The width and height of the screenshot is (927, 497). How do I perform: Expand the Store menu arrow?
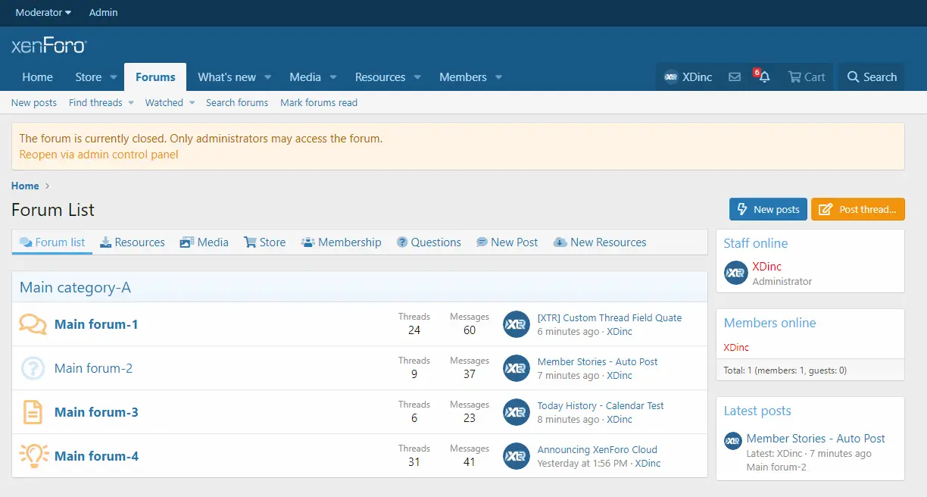point(114,77)
